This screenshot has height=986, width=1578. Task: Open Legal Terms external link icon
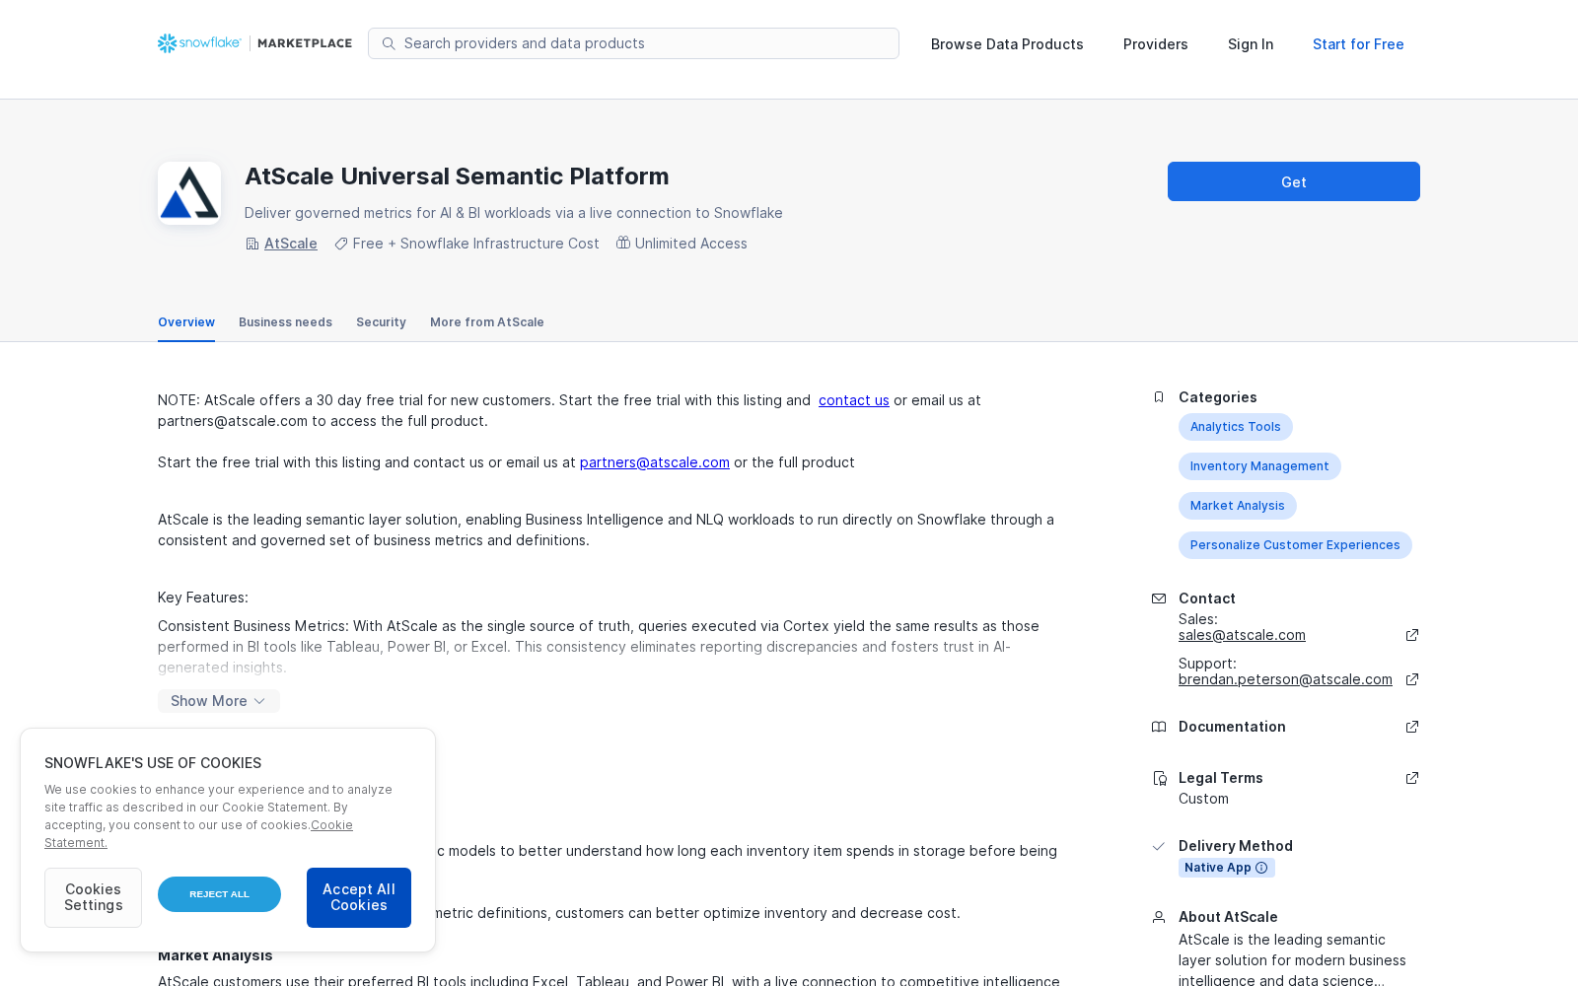pos(1412,778)
